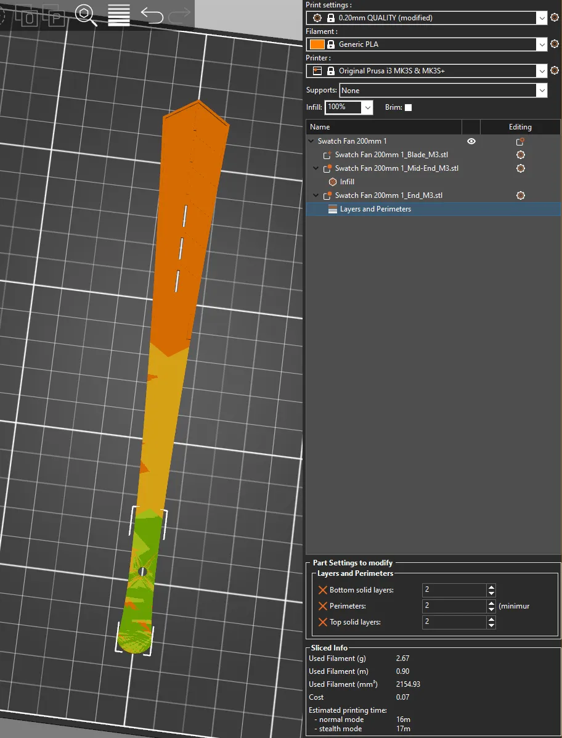The width and height of the screenshot is (562, 738).
Task: Open filament settings gear next to Generic PLA
Action: [554, 44]
